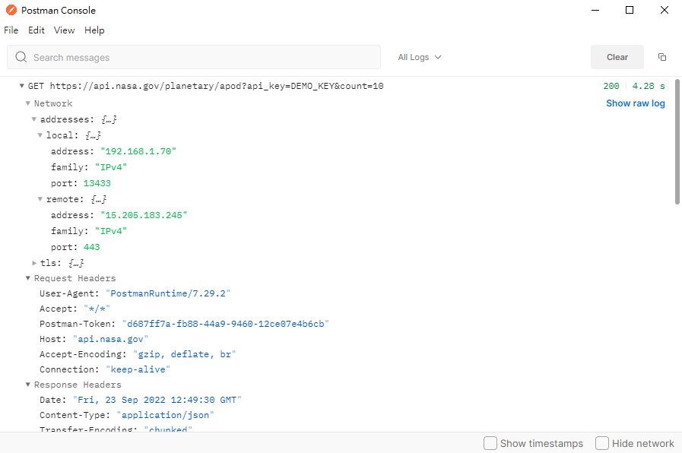
Task: Collapse the remote address node
Action: click(40, 199)
